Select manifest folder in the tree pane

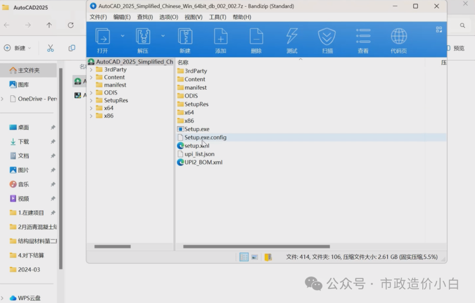click(x=111, y=85)
